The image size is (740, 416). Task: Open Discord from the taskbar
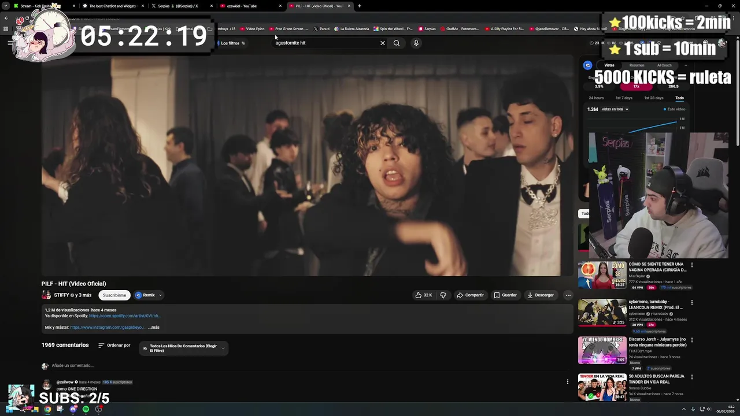73,409
